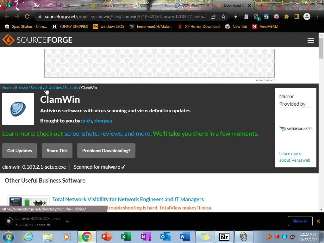The width and height of the screenshot is (324, 243).
Task: Open the Security breadcrumb link
Action: (x=71, y=88)
